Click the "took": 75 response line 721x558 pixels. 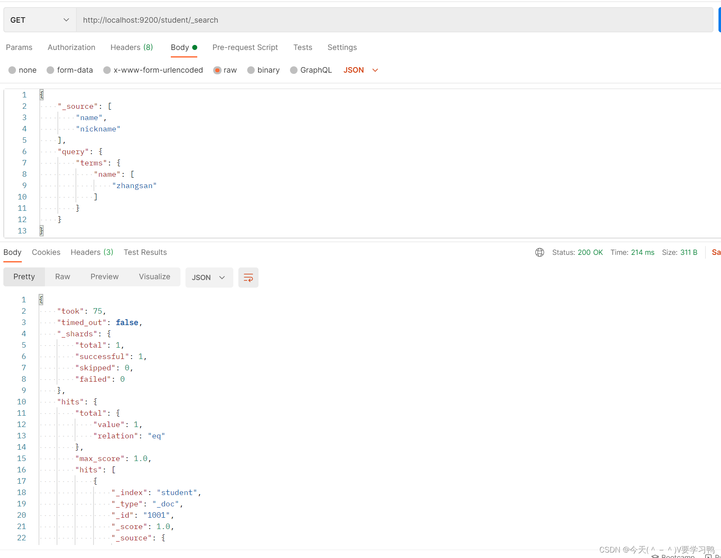(x=81, y=311)
